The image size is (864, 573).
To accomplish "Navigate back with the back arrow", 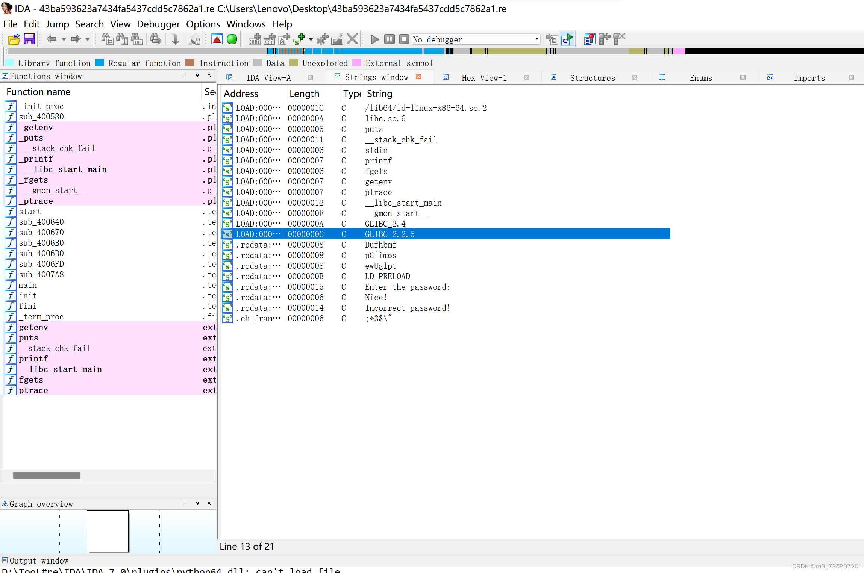I will coord(53,39).
